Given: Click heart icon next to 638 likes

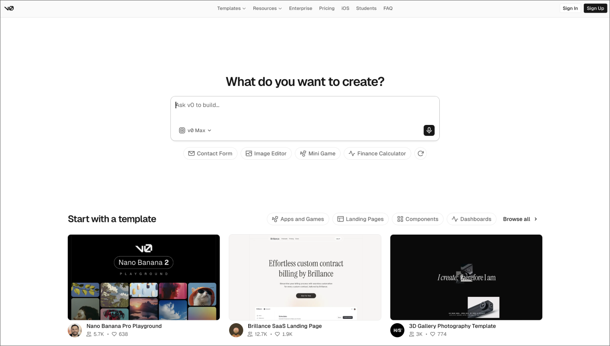Looking at the screenshot, I should [x=114, y=334].
